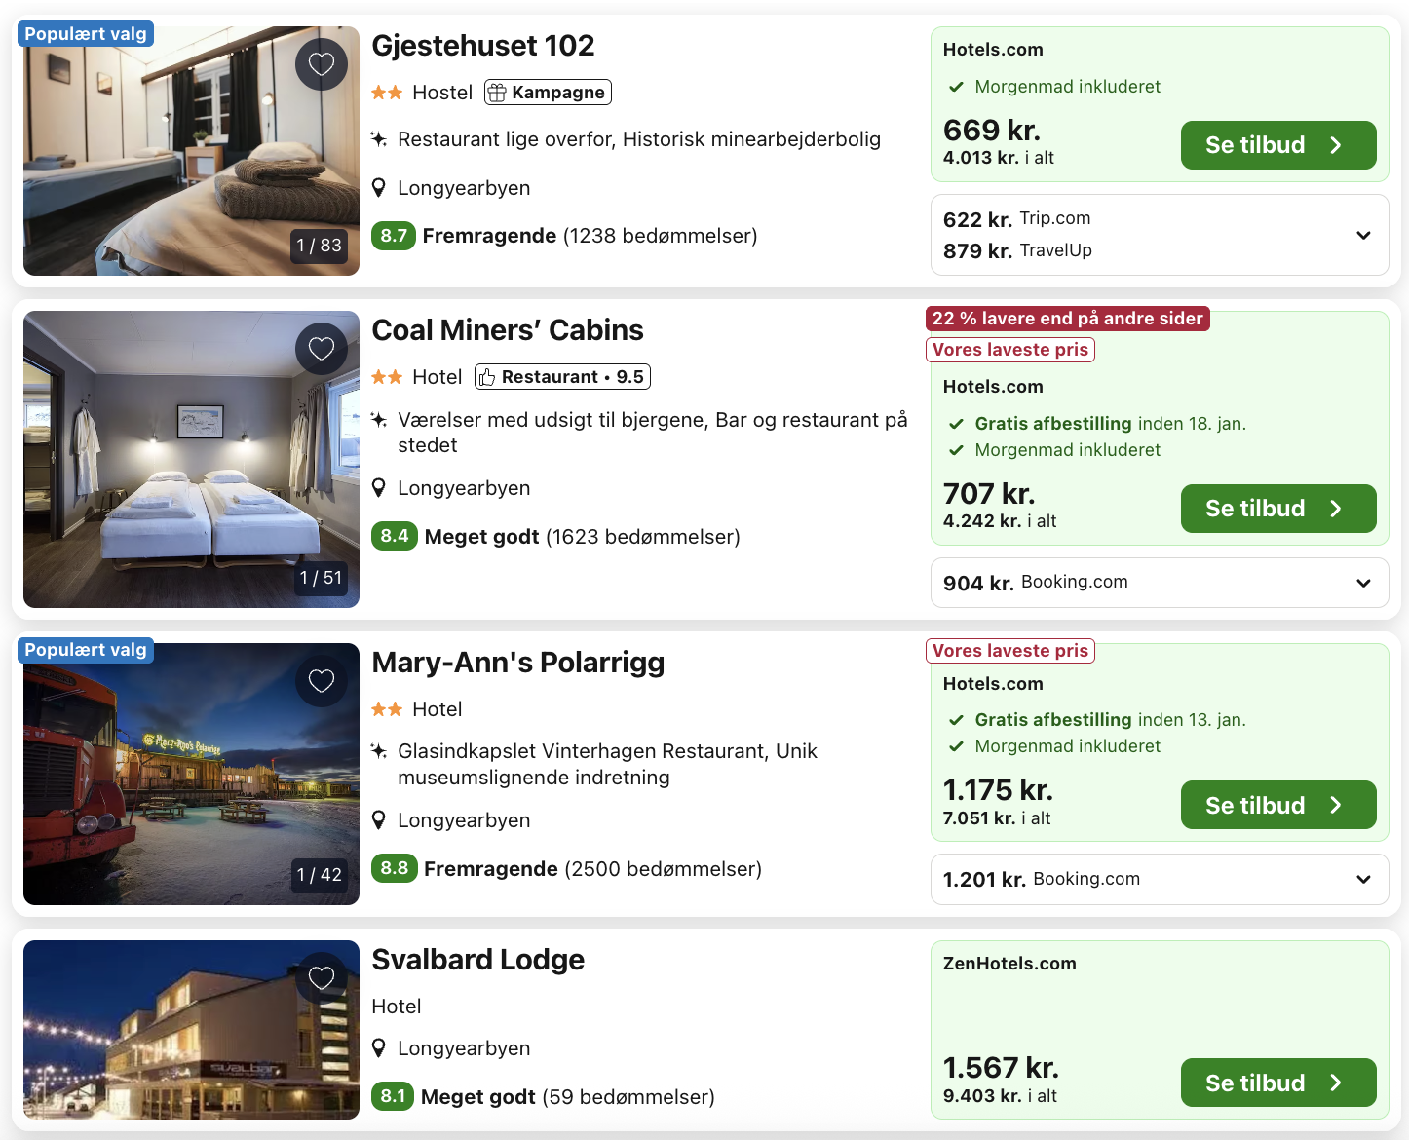The width and height of the screenshot is (1409, 1140).
Task: Click Kampagne gift badge on Gjestehuset 102
Action: 549,93
